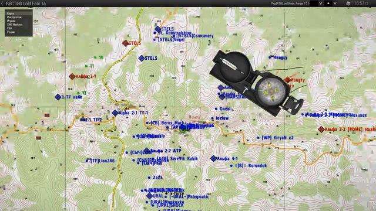376x211 pixels.
Task: Select the ZaZa dot marker
Action: 149,178
